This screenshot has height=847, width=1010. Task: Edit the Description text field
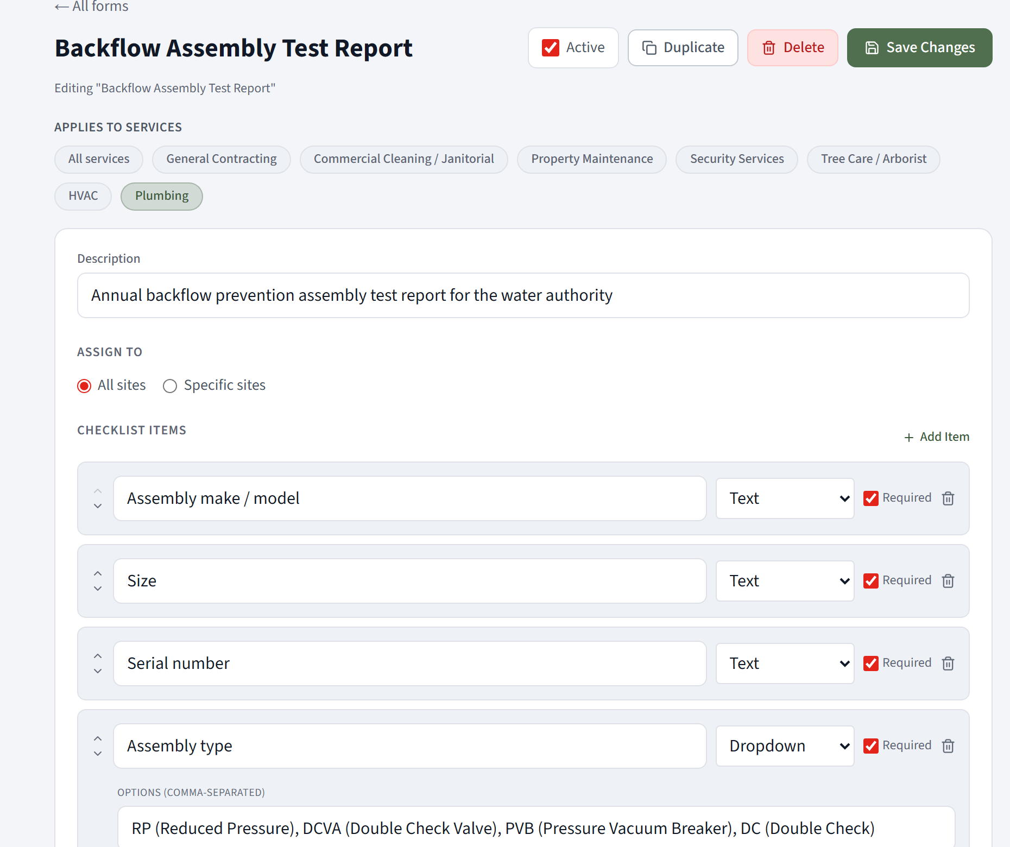(523, 295)
